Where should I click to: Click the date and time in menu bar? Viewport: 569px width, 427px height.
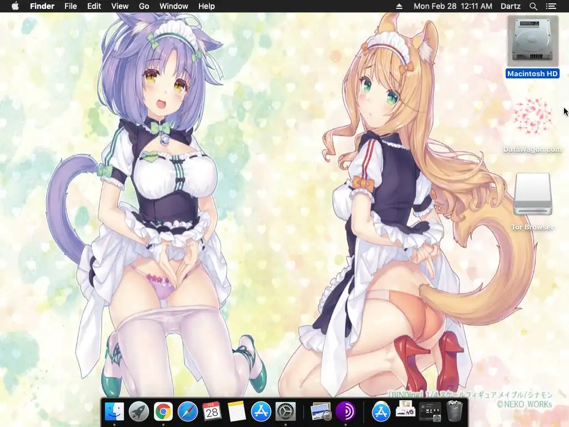[453, 6]
